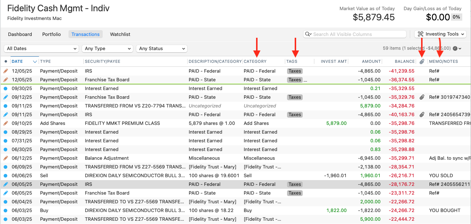Sort by INVEST AMT column header
471x224 pixels.
click(334, 62)
